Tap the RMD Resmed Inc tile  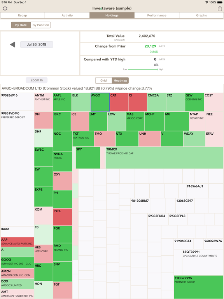coord(63,252)
